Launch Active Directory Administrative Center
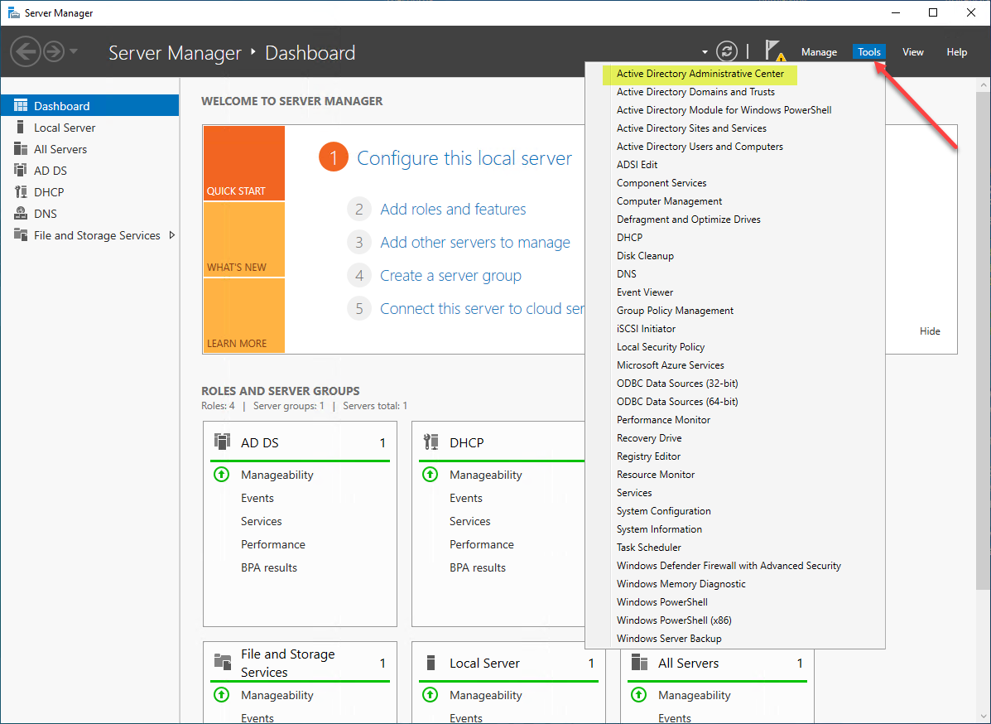Viewport: 991px width, 724px height. (x=700, y=74)
